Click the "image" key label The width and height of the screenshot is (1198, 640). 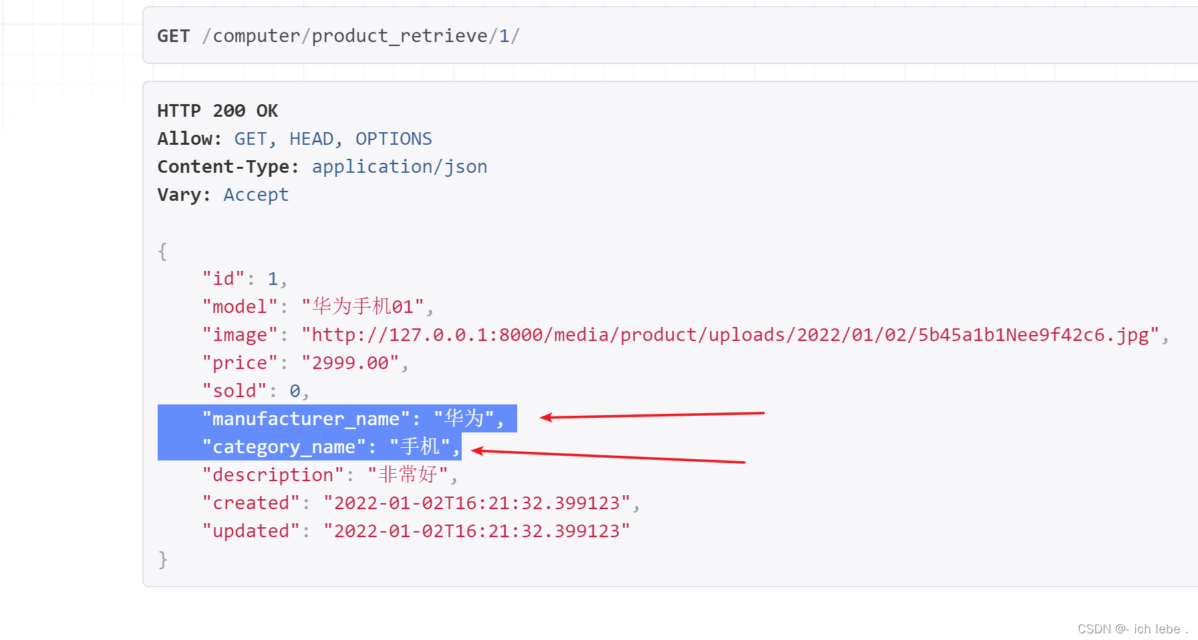pyautogui.click(x=240, y=335)
